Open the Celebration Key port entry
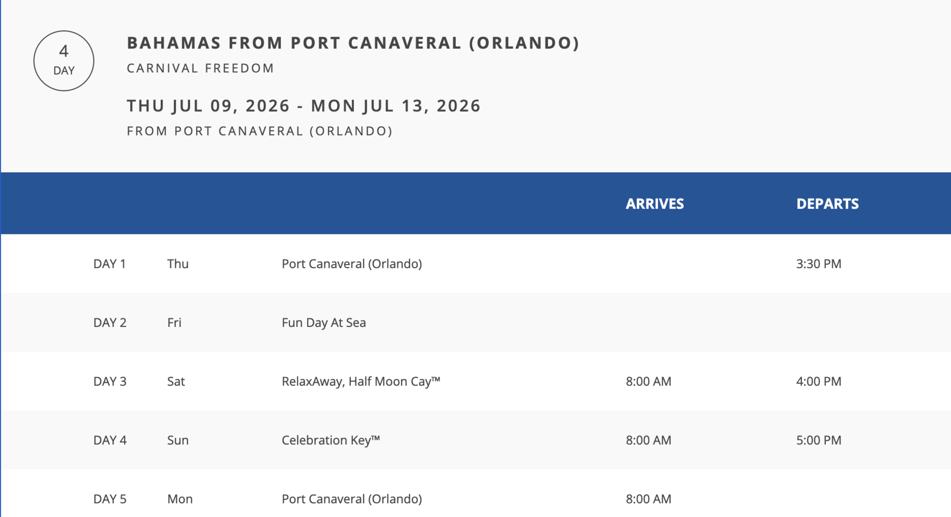Image resolution: width=951 pixels, height=517 pixels. [331, 440]
